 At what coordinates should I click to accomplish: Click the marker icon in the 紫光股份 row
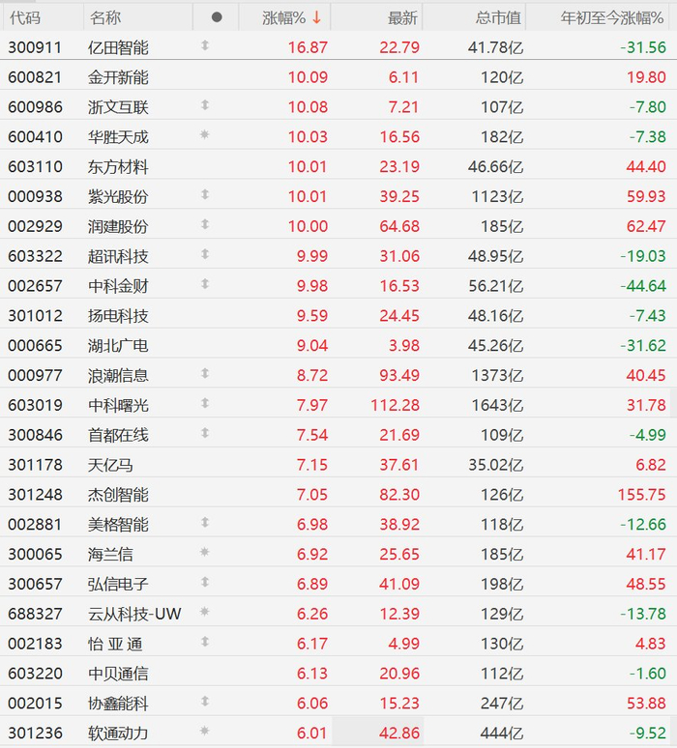tap(205, 194)
